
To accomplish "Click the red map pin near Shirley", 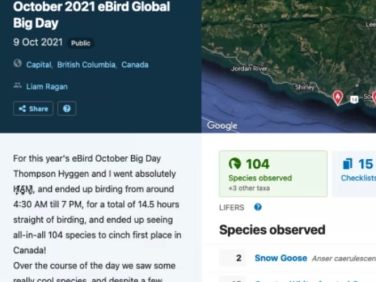I will [337, 97].
